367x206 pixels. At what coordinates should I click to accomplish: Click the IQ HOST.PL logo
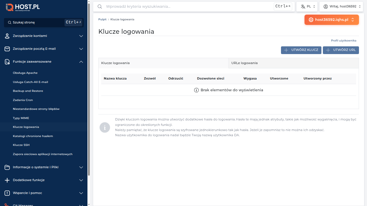tap(23, 7)
